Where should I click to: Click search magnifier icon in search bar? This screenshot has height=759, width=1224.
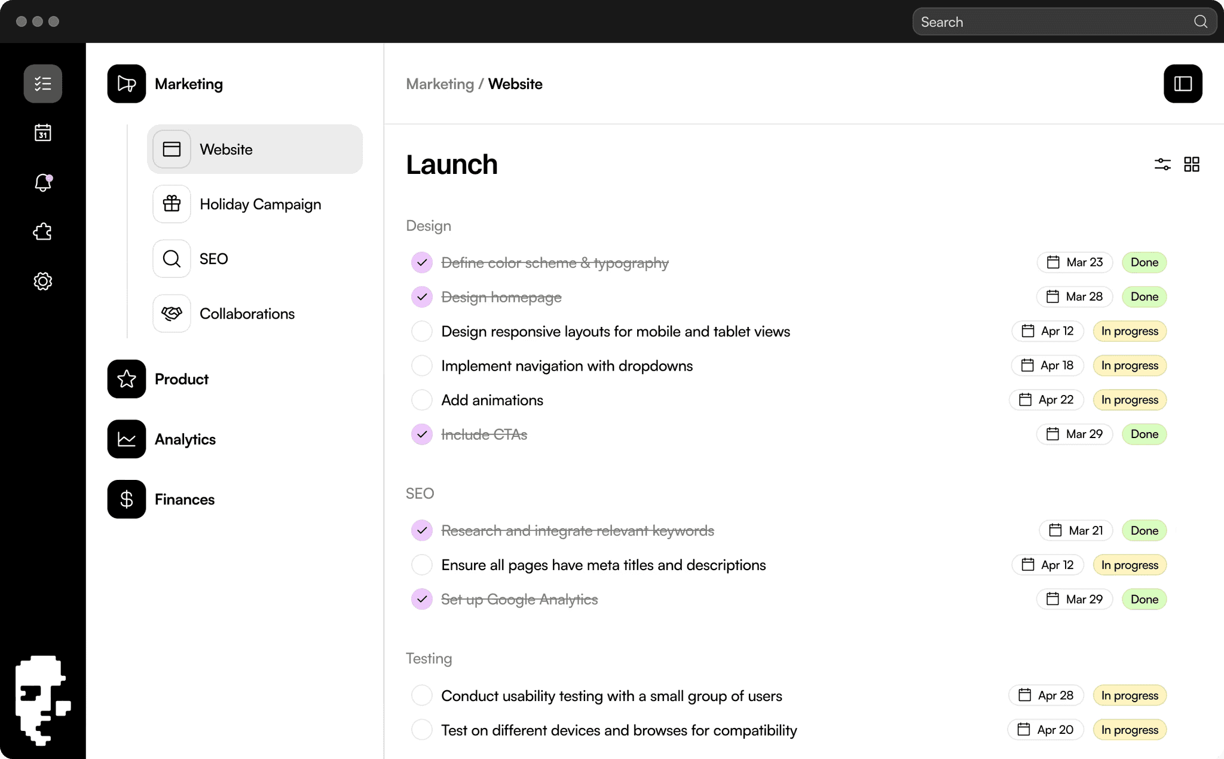tap(1200, 22)
